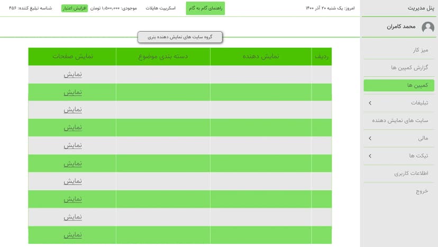Click the پنل مدیریت title
This screenshot has height=247, width=438.
pyautogui.click(x=421, y=8)
